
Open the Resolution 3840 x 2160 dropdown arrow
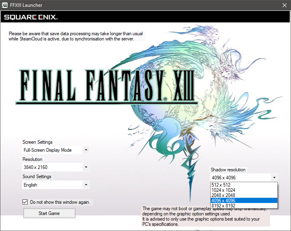click(x=86, y=167)
